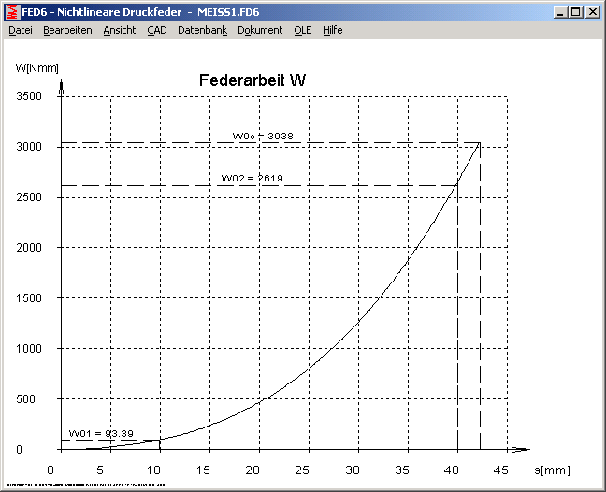Open the Hilfe menu
This screenshot has width=606, height=492.
click(x=333, y=30)
